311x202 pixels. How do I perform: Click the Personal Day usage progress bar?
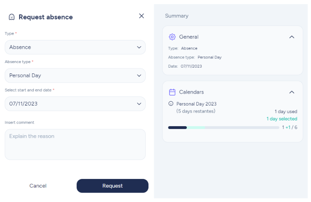(224, 128)
